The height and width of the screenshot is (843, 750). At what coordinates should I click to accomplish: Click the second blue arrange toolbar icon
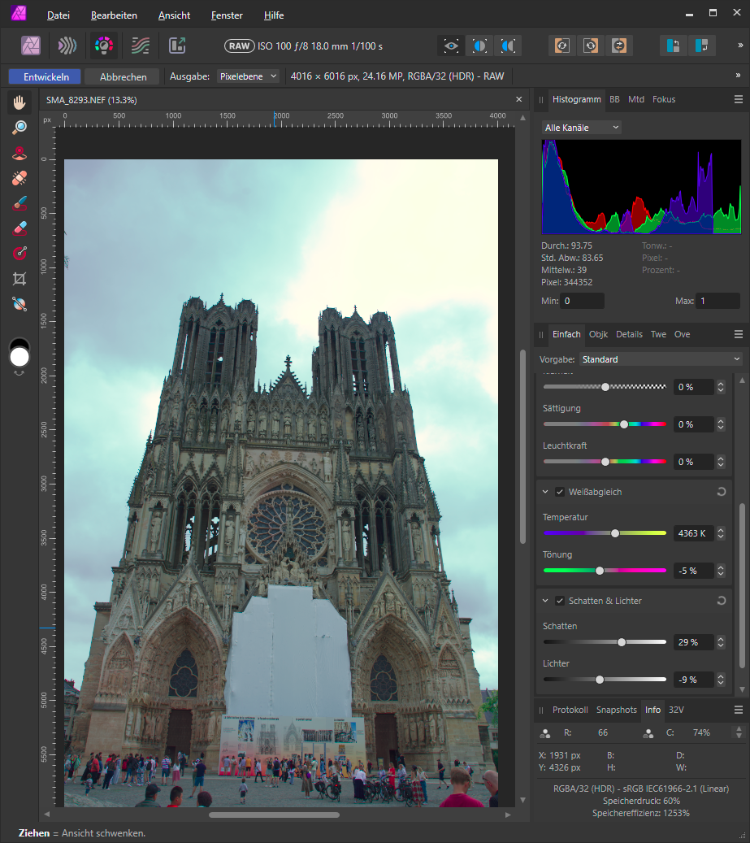point(701,46)
